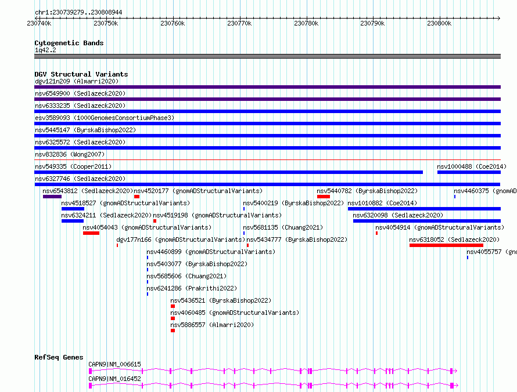Click the nsv5685606 (Chuang2021) label
The width and height of the screenshot is (517, 392).
point(186,276)
